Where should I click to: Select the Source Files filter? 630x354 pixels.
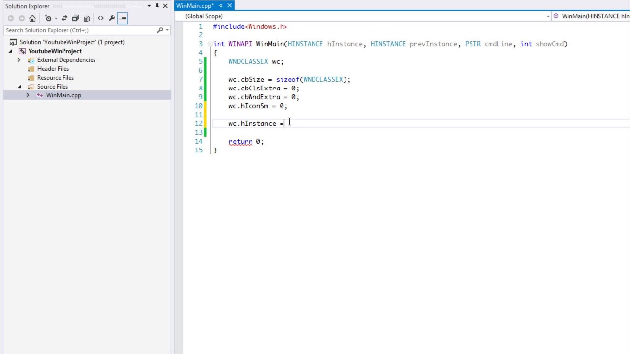[52, 87]
